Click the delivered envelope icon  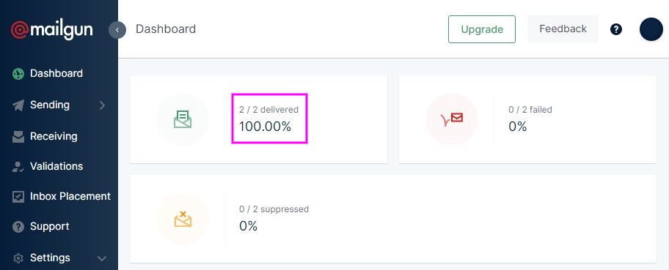coord(183,119)
